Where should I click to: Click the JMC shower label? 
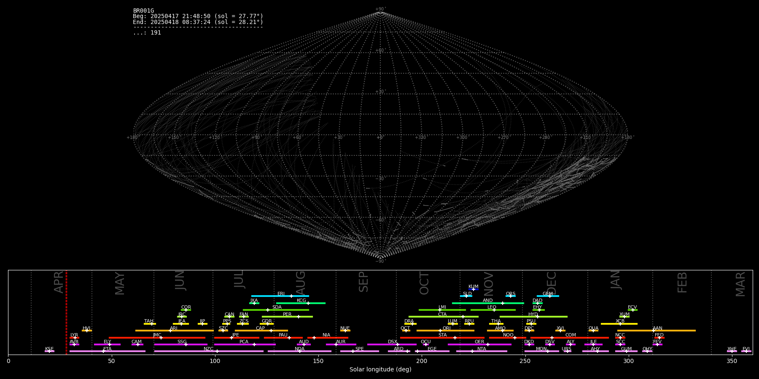coord(157,335)
